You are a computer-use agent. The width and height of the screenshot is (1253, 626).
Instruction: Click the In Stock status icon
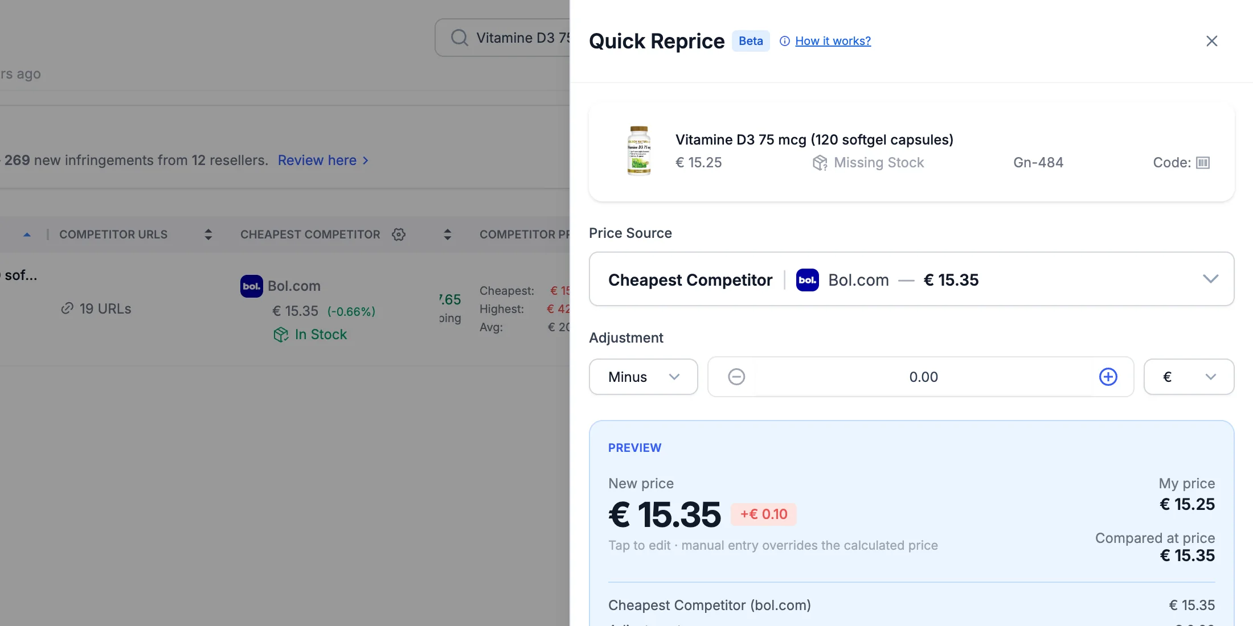click(281, 335)
